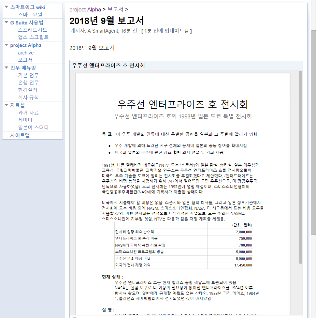The width and height of the screenshot is (316, 318).
Task: Open the 과거 자료 page
Action: [x=28, y=113]
